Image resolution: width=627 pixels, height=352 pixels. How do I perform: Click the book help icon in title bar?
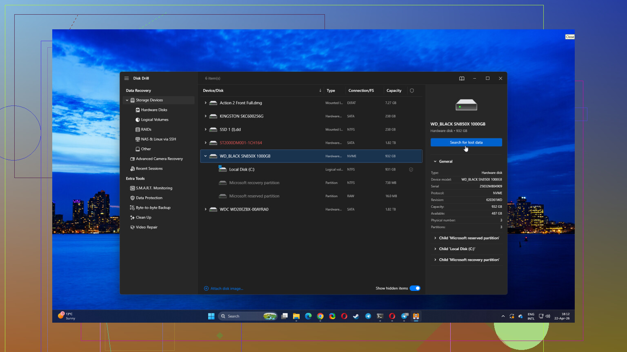(x=462, y=79)
